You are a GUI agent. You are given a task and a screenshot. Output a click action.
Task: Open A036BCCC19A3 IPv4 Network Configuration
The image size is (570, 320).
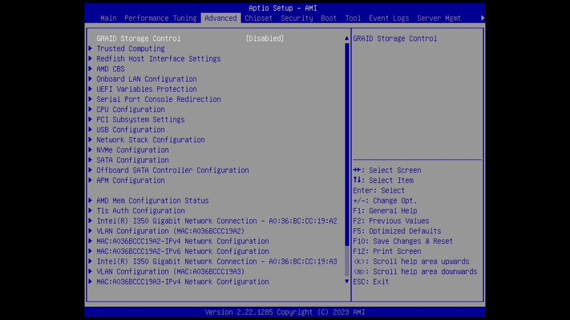point(183,282)
